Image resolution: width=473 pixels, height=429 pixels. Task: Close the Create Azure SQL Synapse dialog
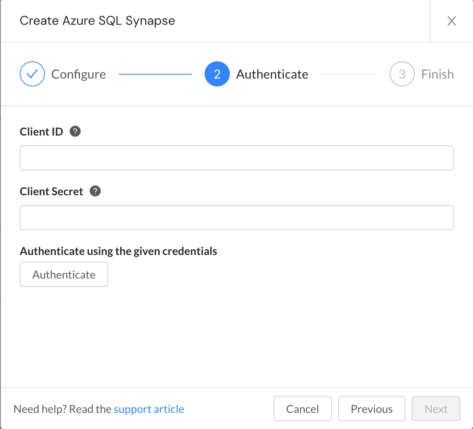pyautogui.click(x=452, y=21)
